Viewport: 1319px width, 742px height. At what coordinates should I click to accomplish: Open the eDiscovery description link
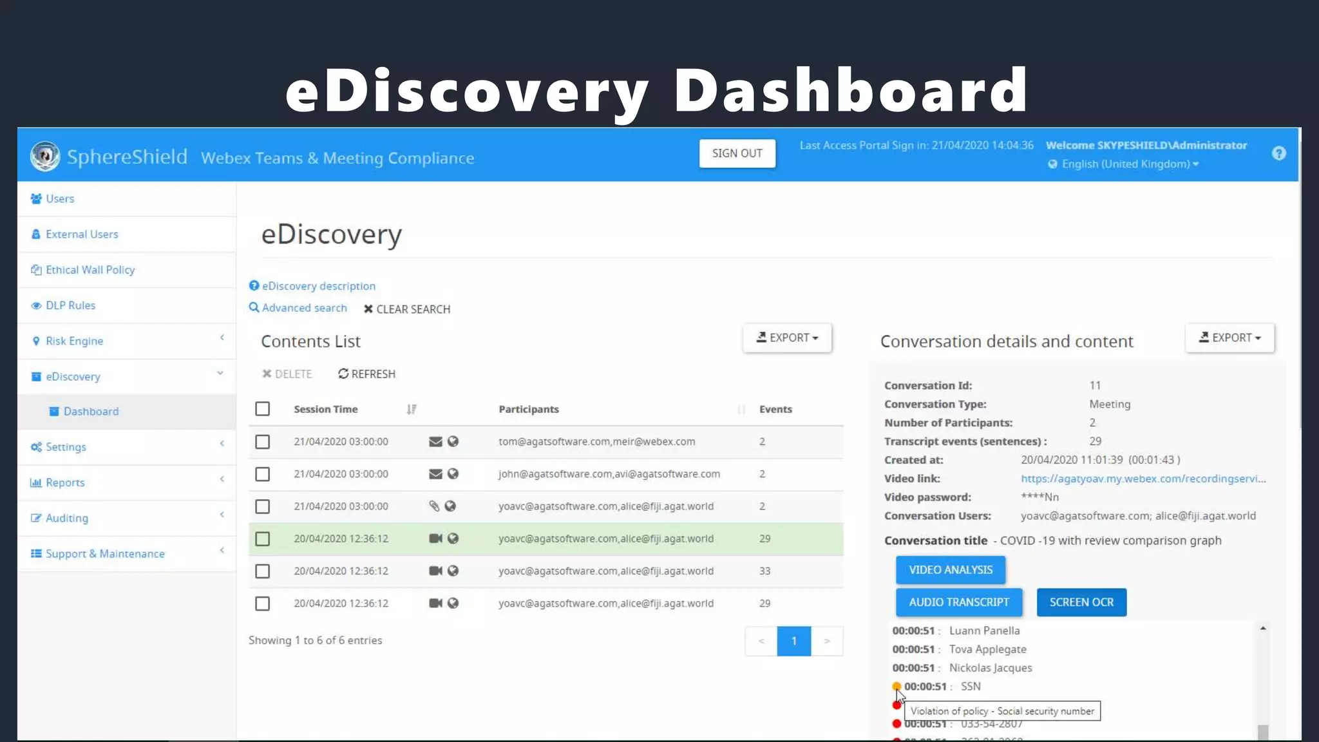[x=312, y=286]
